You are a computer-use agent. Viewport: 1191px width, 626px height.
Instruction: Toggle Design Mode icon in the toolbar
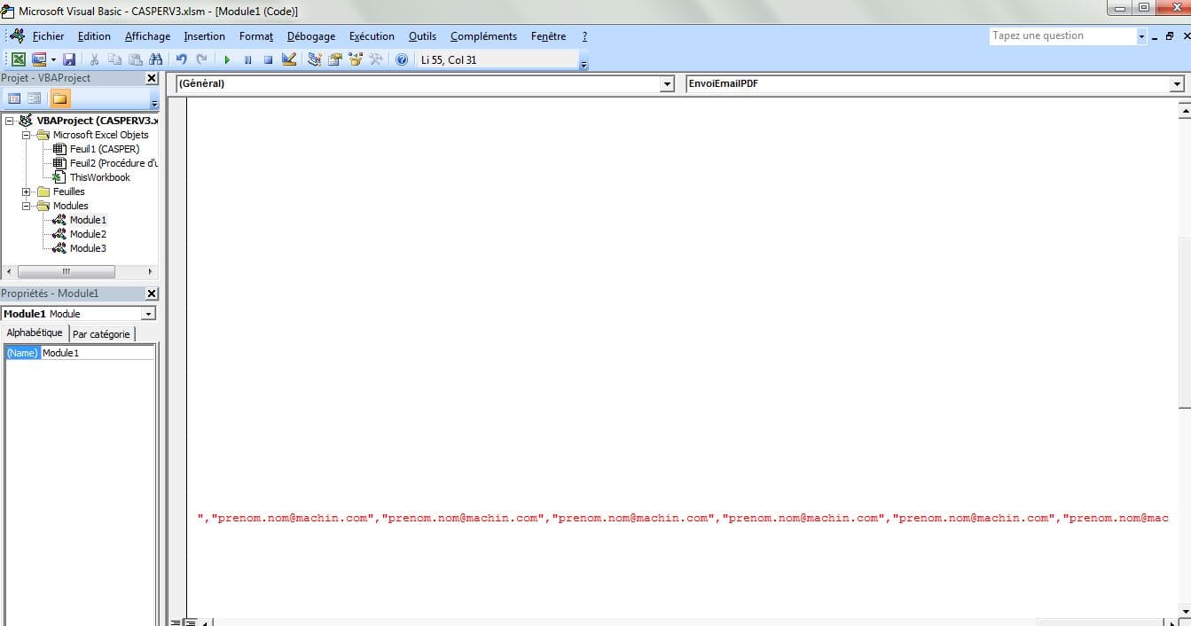[289, 59]
